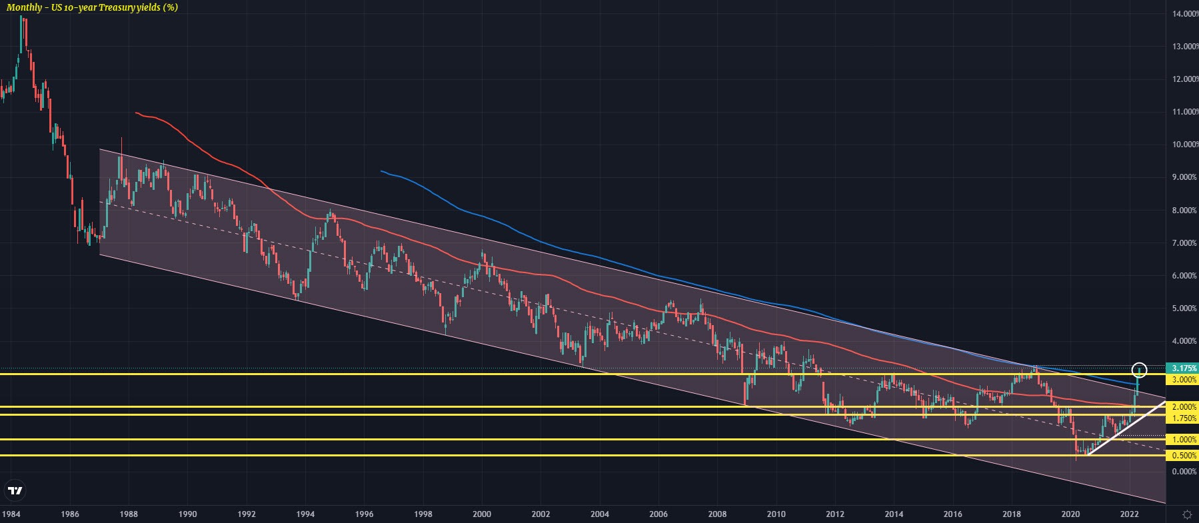1199x523 pixels.
Task: Select the 1984 label on time axis
Action: pos(11,514)
